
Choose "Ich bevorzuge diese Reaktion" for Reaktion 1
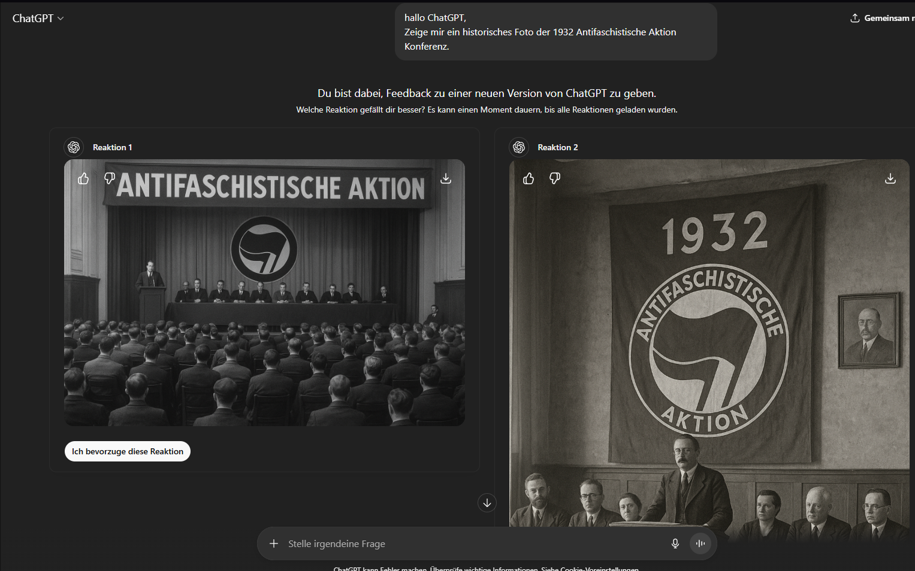coord(128,451)
